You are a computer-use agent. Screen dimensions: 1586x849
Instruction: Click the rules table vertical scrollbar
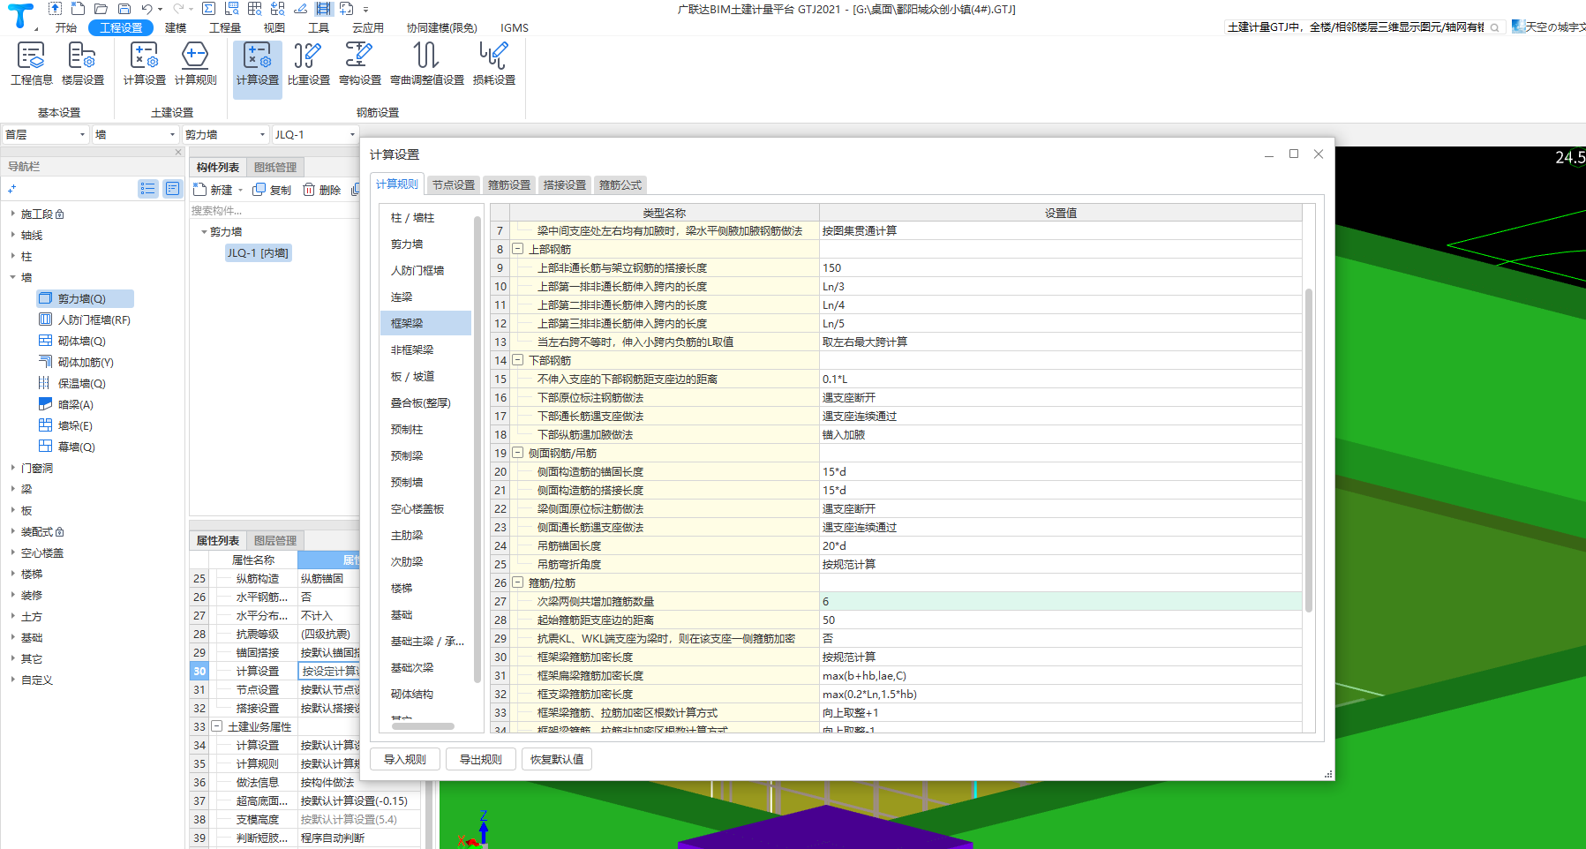pos(1308,450)
